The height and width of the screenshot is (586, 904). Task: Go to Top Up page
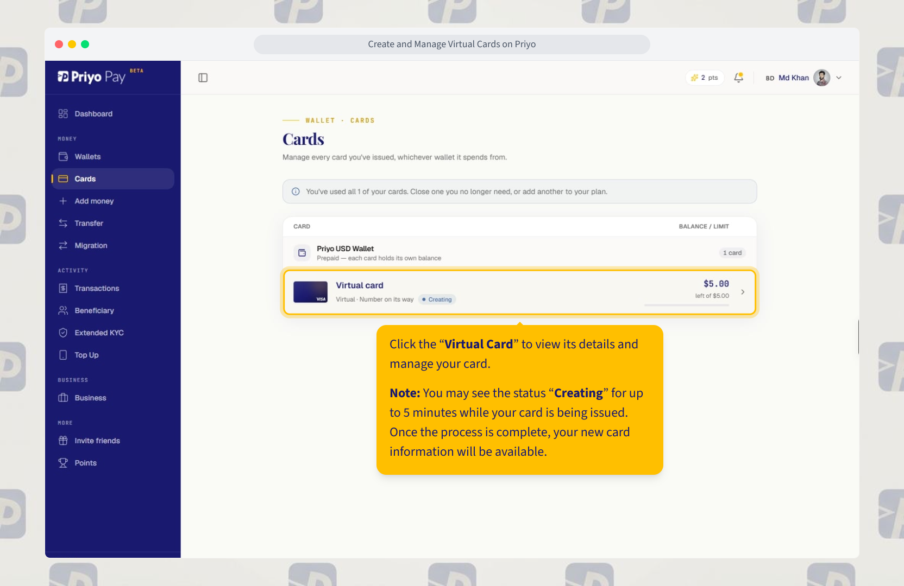tap(113, 355)
